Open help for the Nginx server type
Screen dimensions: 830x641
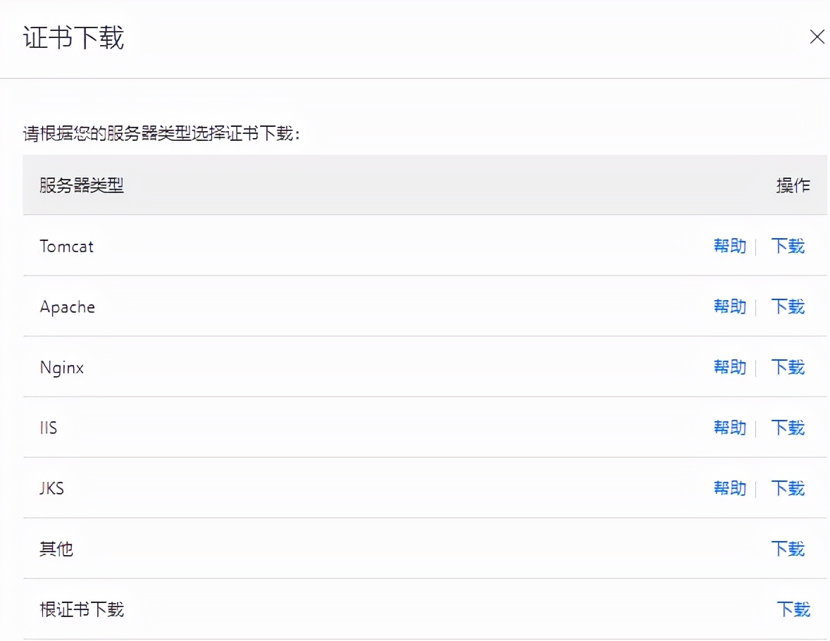point(729,367)
